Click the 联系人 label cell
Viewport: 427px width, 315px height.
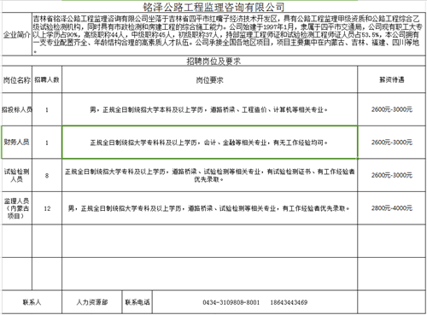click(x=32, y=302)
